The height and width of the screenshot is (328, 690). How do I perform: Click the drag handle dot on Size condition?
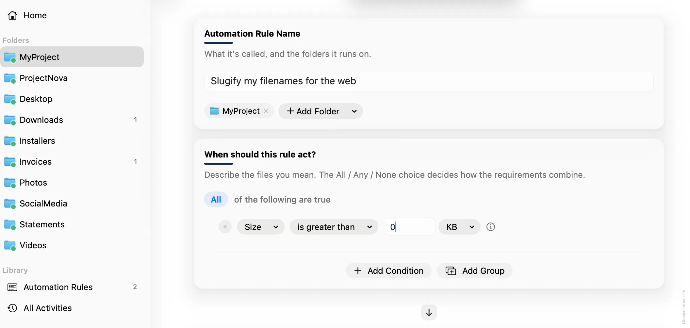225,227
